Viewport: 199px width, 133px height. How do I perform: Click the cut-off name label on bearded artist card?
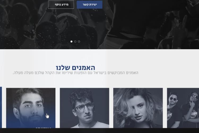[x=43, y=127]
